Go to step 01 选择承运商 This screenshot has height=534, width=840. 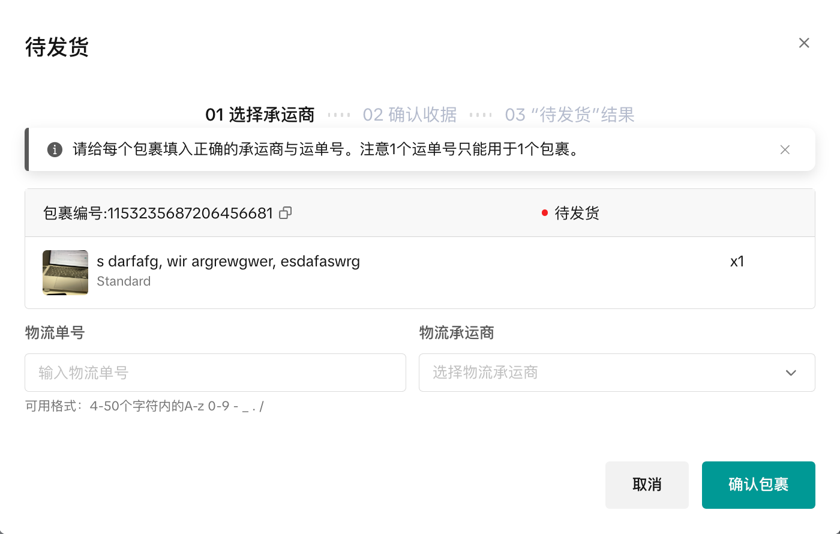click(260, 115)
